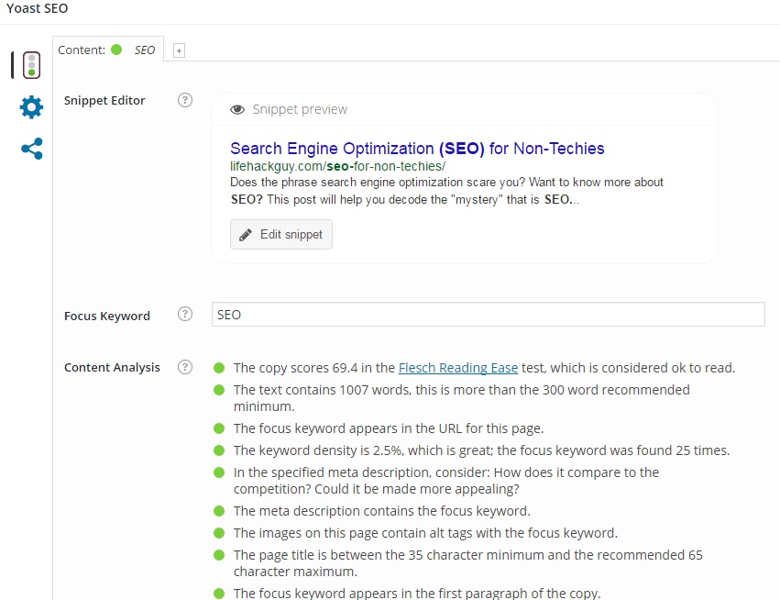
Task: Click the snippet title Search Engine Optimization
Action: pyautogui.click(x=417, y=149)
